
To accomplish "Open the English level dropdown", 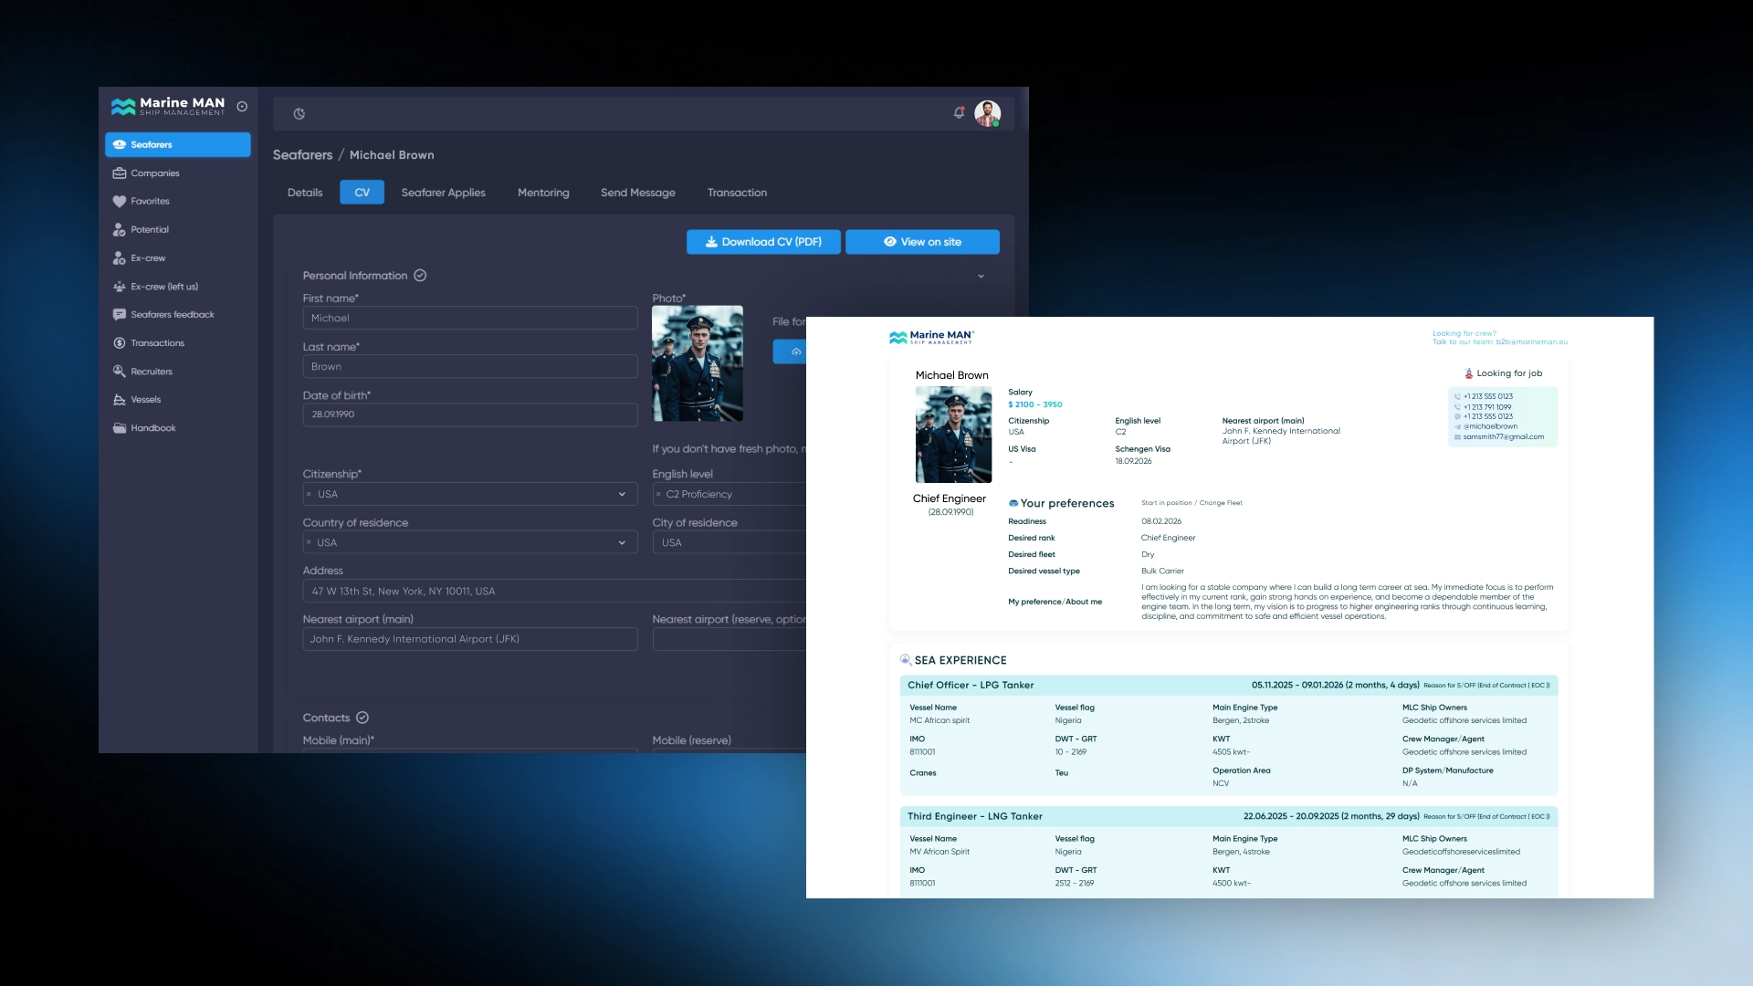I will [x=730, y=494].
